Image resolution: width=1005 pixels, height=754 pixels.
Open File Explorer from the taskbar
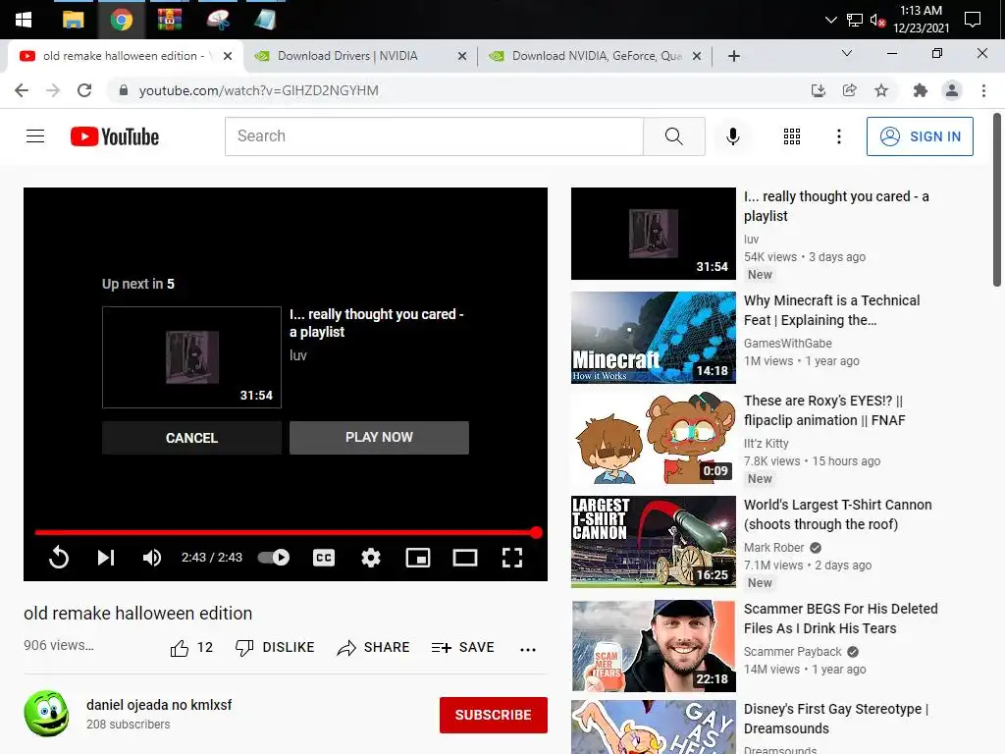[73, 20]
